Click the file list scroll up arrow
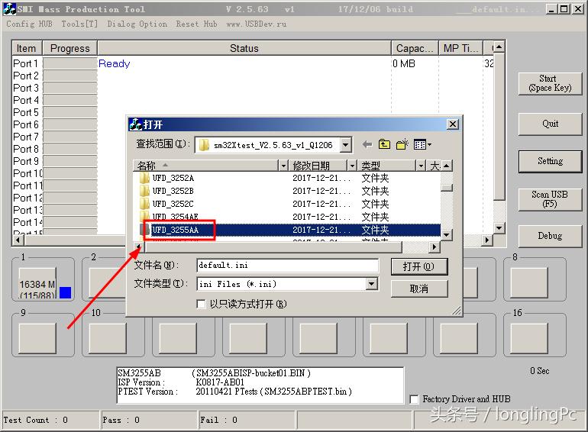Image resolution: width=588 pixels, height=432 pixels. (x=446, y=166)
